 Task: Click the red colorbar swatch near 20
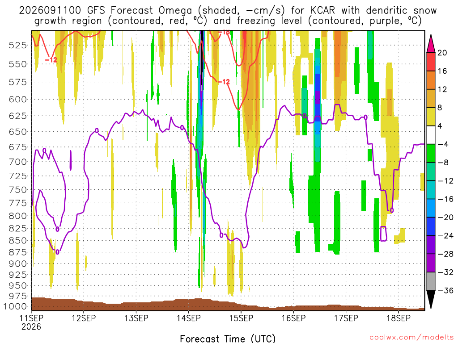click(x=431, y=62)
